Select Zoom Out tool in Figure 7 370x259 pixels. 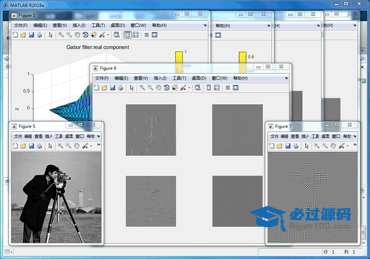[x=324, y=147]
